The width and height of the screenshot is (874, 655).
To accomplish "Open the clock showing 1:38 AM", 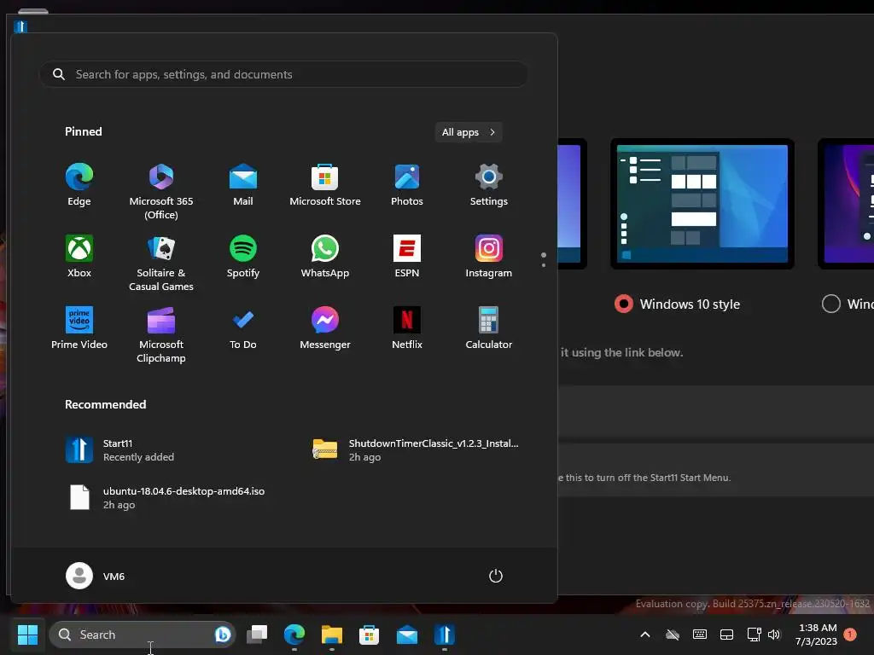I will pos(817,635).
